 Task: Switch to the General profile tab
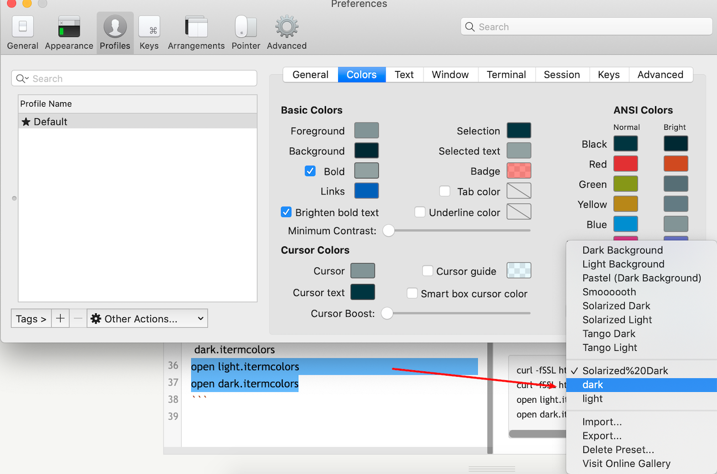(310, 75)
